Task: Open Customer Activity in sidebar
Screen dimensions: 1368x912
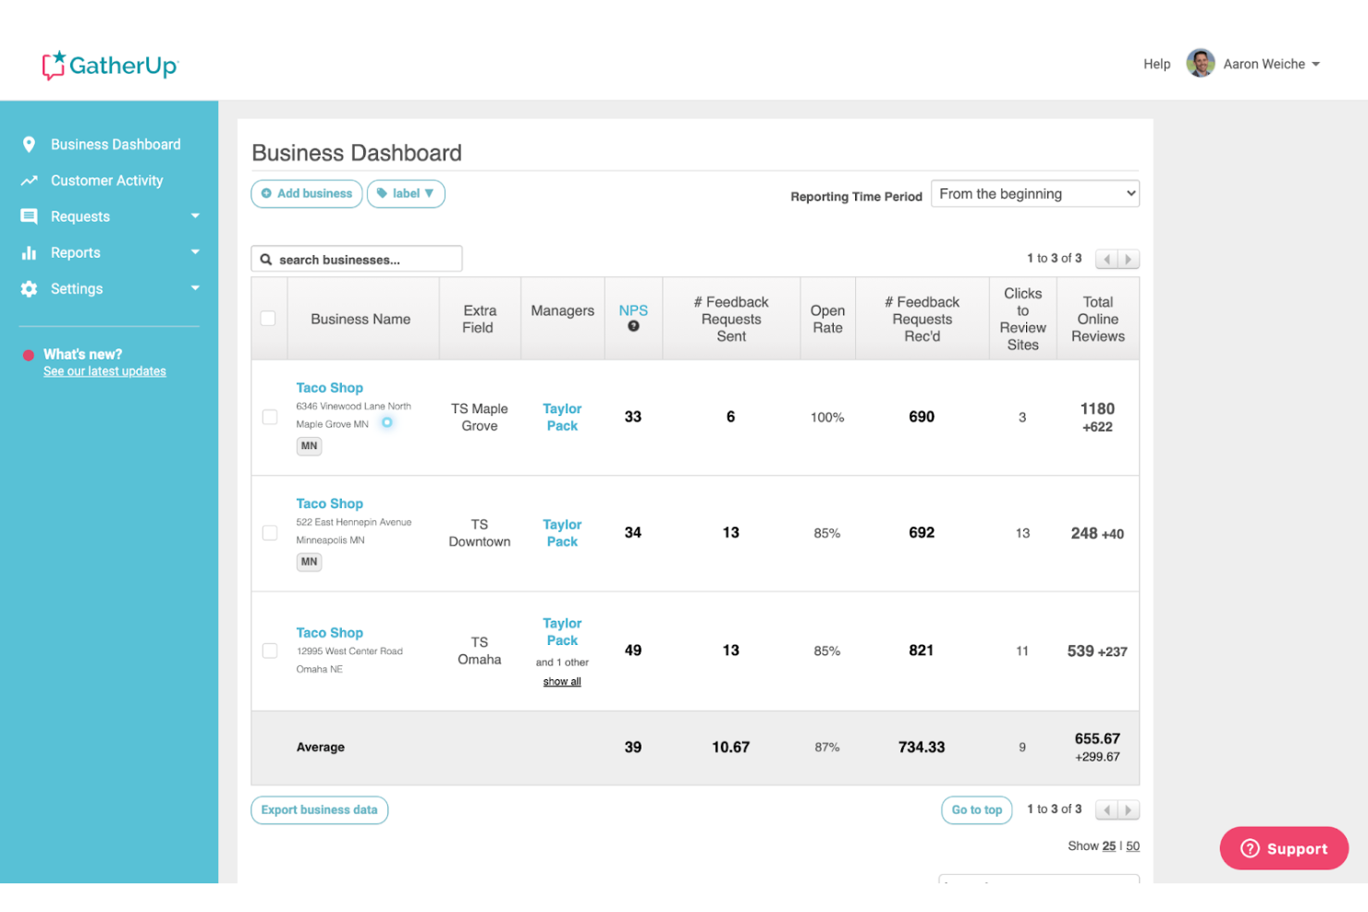Action: 107,180
